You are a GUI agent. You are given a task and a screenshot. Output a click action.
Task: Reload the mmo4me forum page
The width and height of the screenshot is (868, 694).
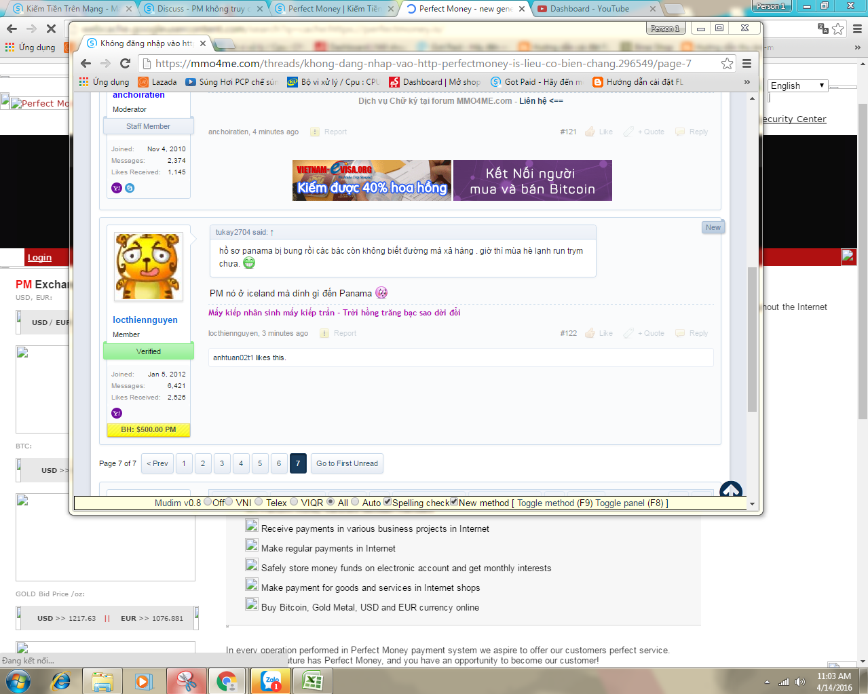point(125,63)
